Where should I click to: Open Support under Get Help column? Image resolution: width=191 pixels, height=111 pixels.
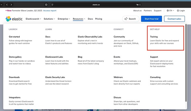[x=154, y=57]
